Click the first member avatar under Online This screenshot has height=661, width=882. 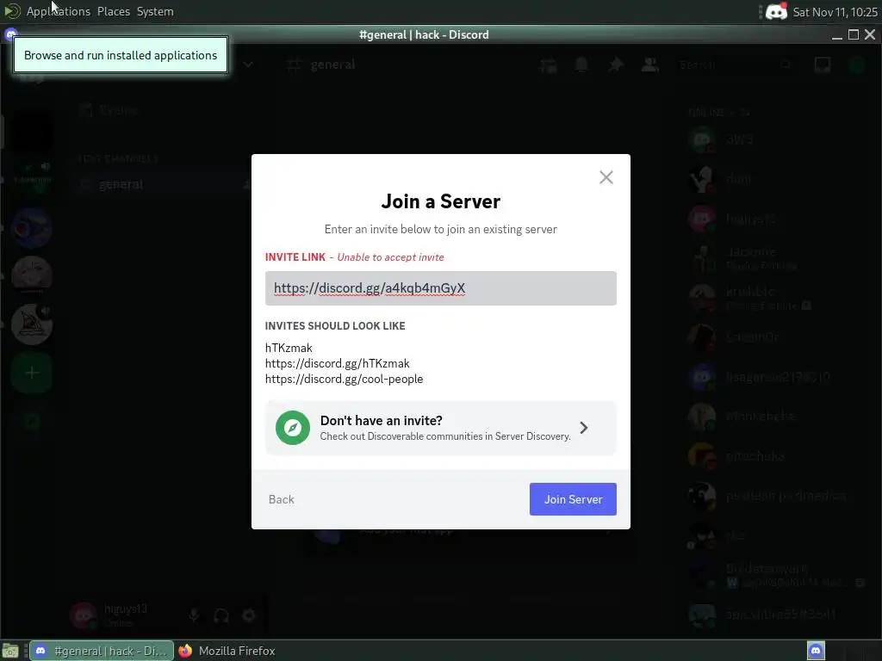coord(702,140)
